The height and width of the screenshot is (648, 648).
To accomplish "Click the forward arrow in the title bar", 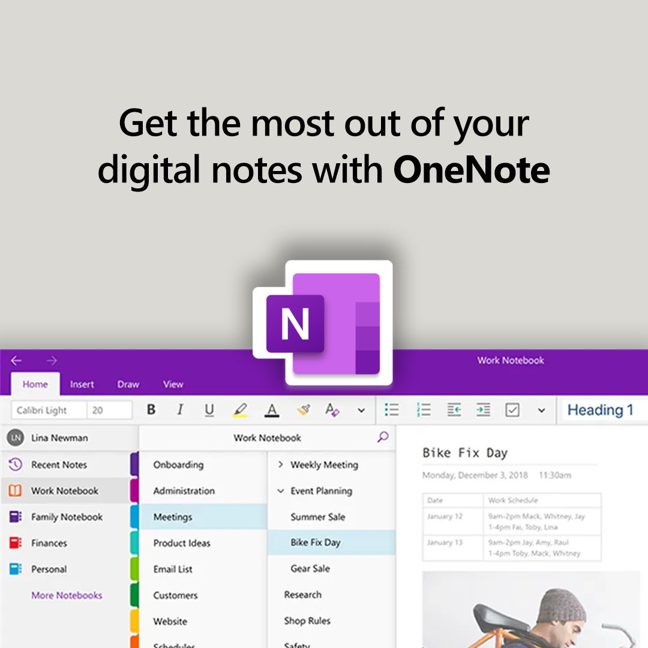I will tap(52, 361).
